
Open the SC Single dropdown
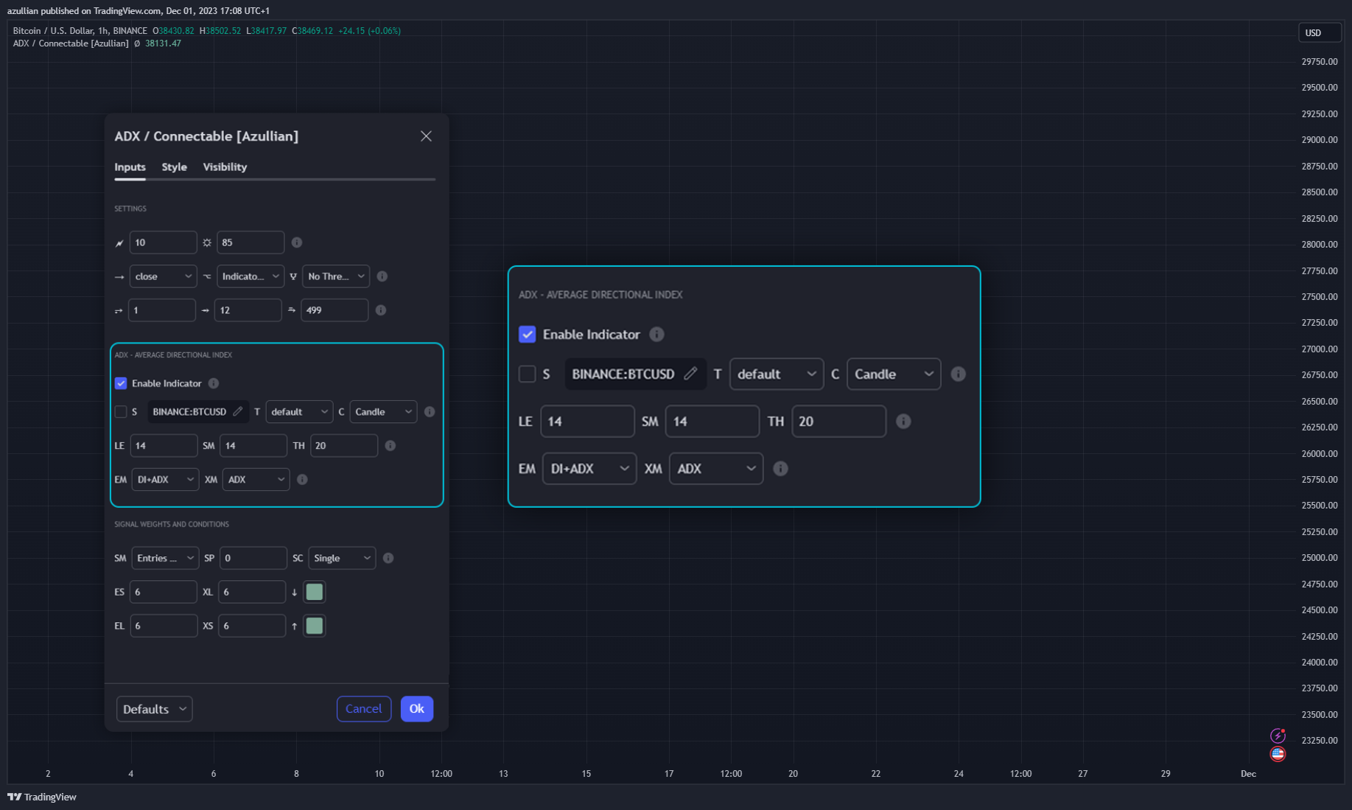(342, 558)
